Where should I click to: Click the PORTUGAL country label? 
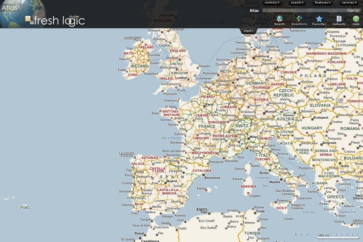pyautogui.click(x=136, y=198)
